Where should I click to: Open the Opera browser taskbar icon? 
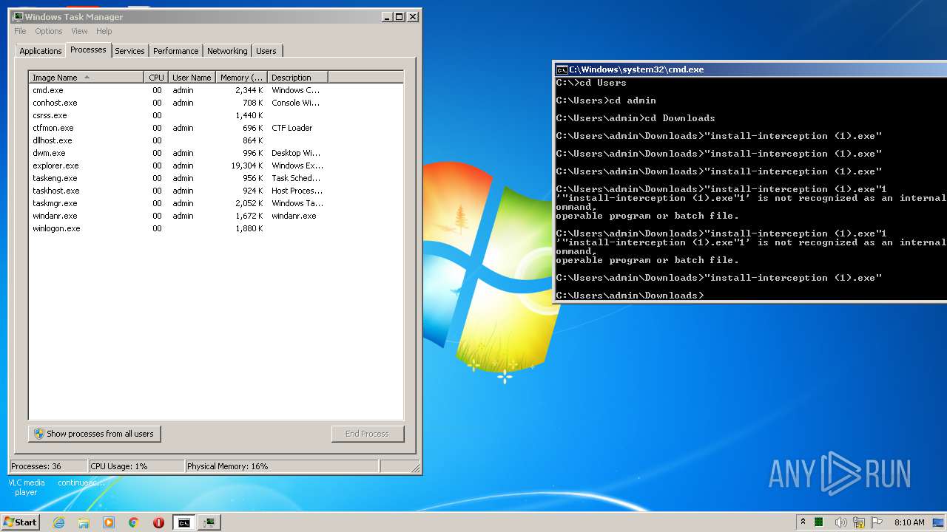pos(158,522)
